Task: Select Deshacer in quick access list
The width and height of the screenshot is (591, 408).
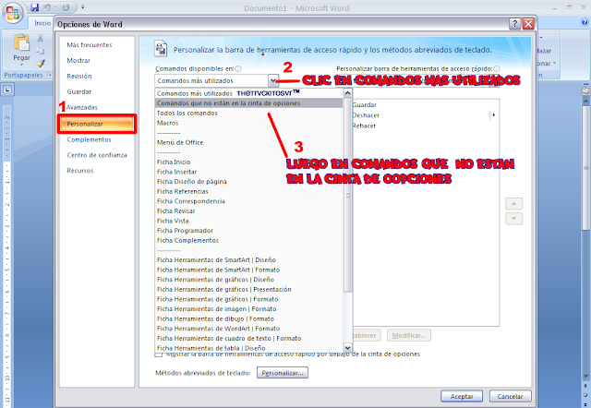Action: pyautogui.click(x=366, y=115)
